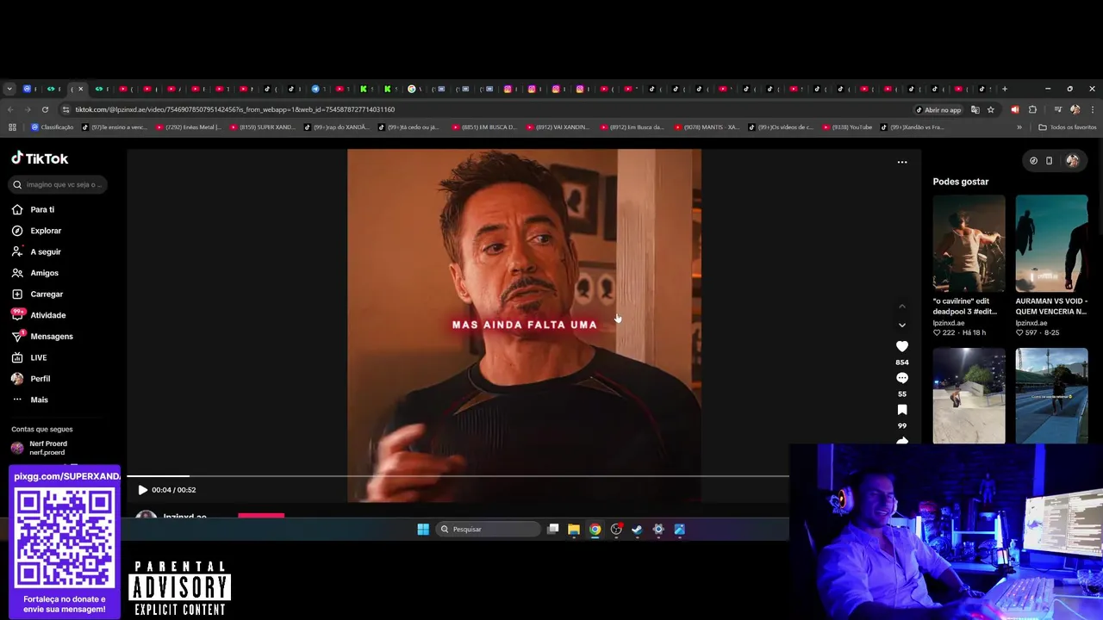
Task: Like the video with heart icon
Action: click(x=902, y=346)
